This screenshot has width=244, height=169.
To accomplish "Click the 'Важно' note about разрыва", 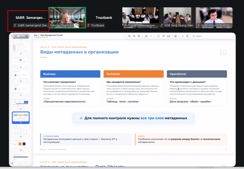I will tap(181, 139).
